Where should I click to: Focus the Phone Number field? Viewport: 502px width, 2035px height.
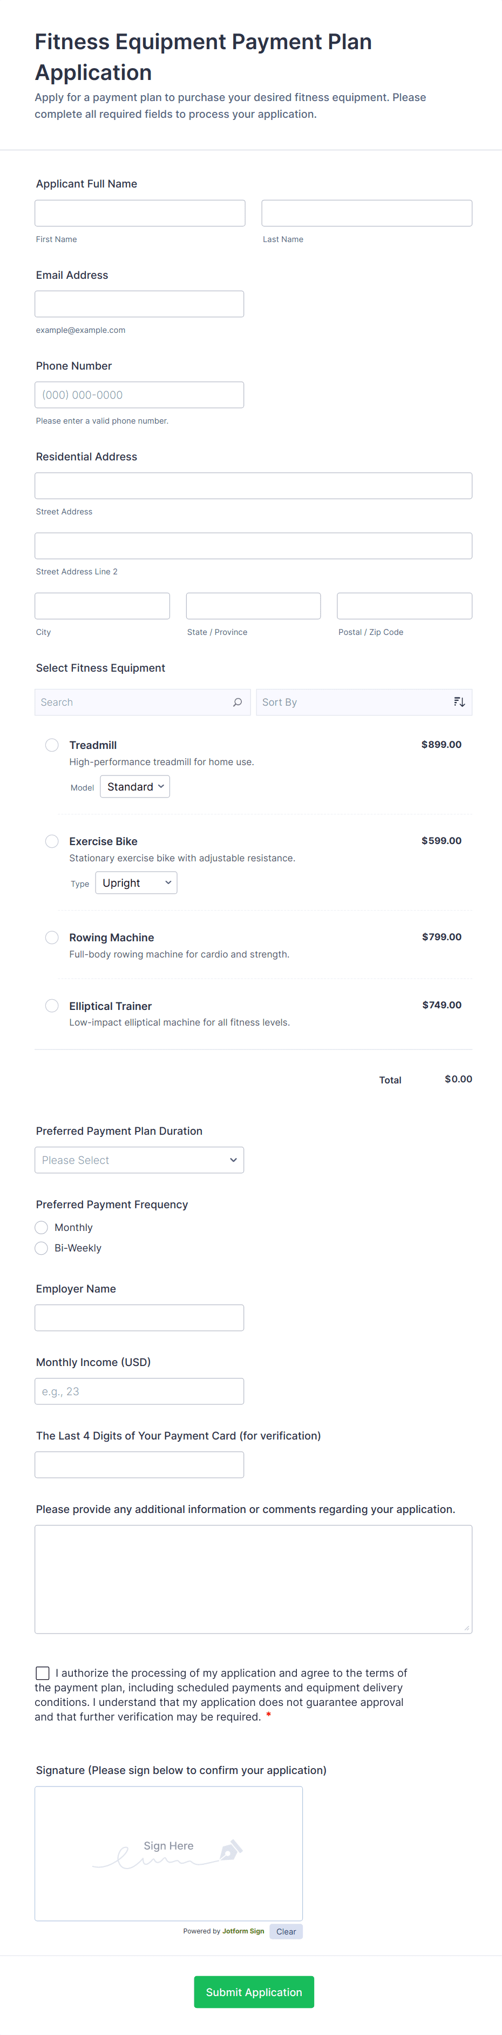click(139, 395)
